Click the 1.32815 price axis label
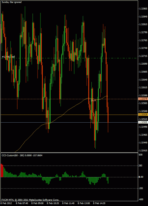Viewport: 148px width, 206px height. 143,25
